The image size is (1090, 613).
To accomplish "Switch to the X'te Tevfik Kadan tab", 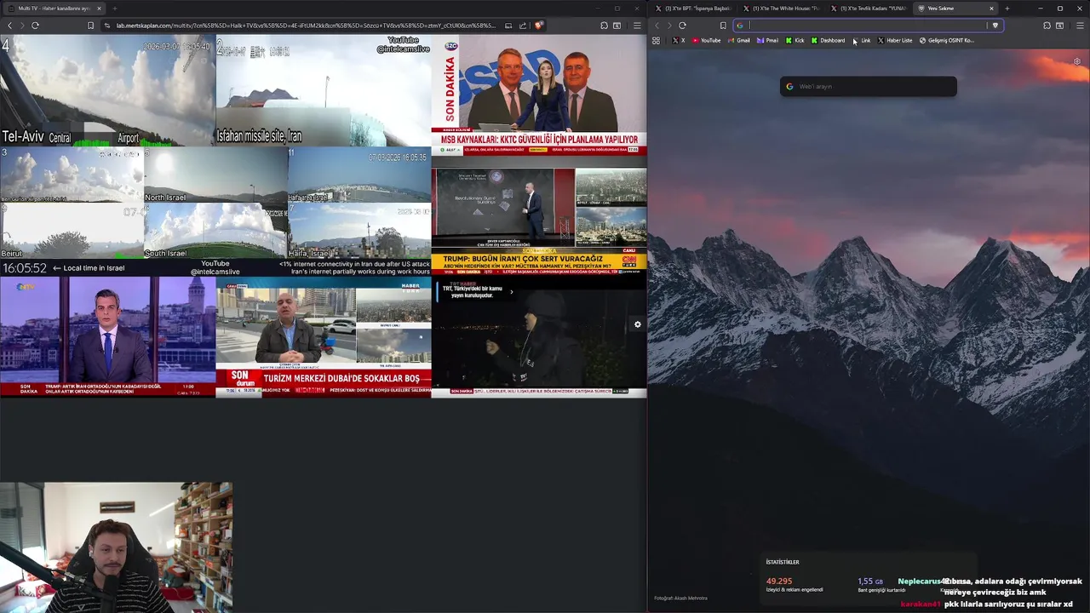I will pos(869,9).
